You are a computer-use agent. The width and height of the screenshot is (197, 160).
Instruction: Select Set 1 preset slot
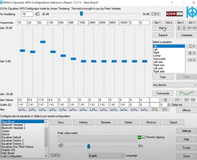click(158, 23)
